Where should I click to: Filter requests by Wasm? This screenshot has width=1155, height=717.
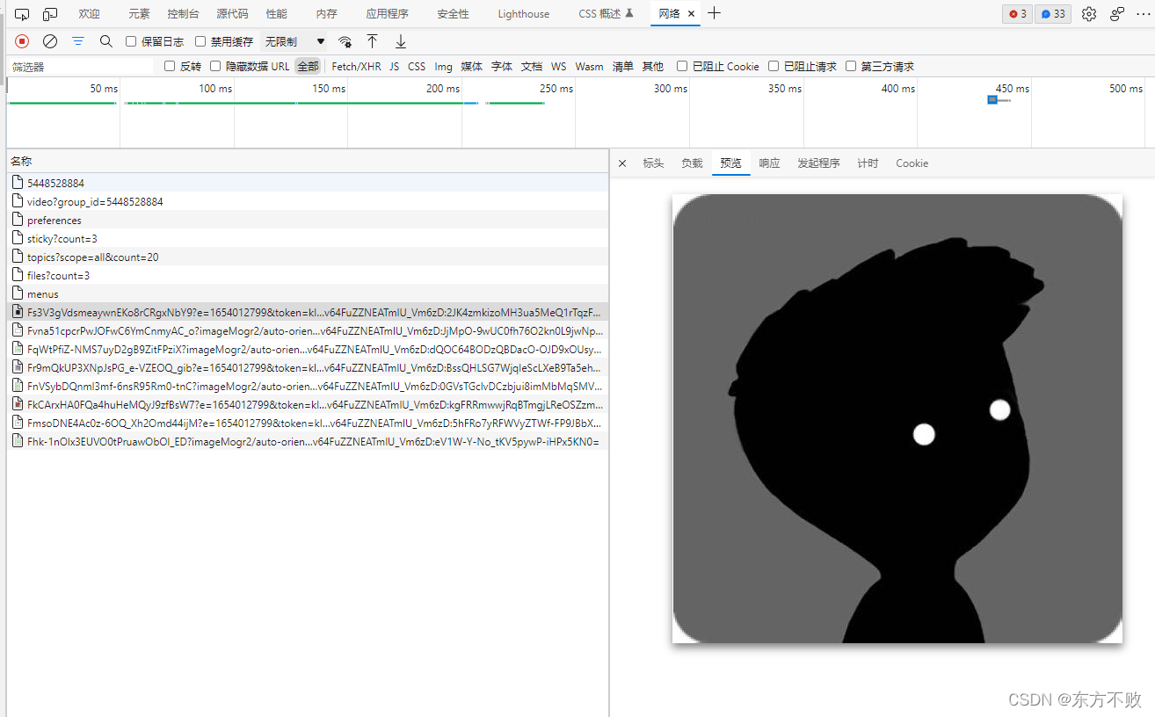590,66
